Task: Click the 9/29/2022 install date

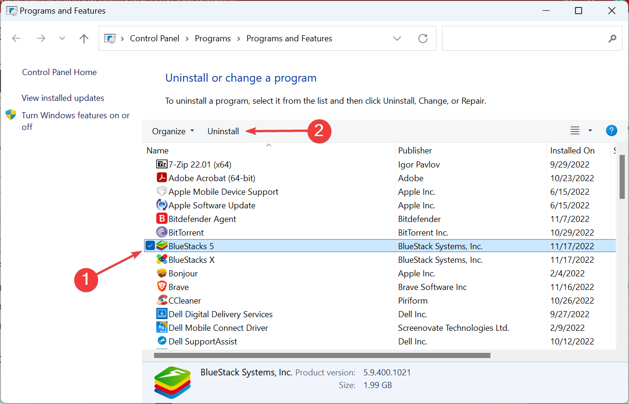Action: (x=570, y=164)
